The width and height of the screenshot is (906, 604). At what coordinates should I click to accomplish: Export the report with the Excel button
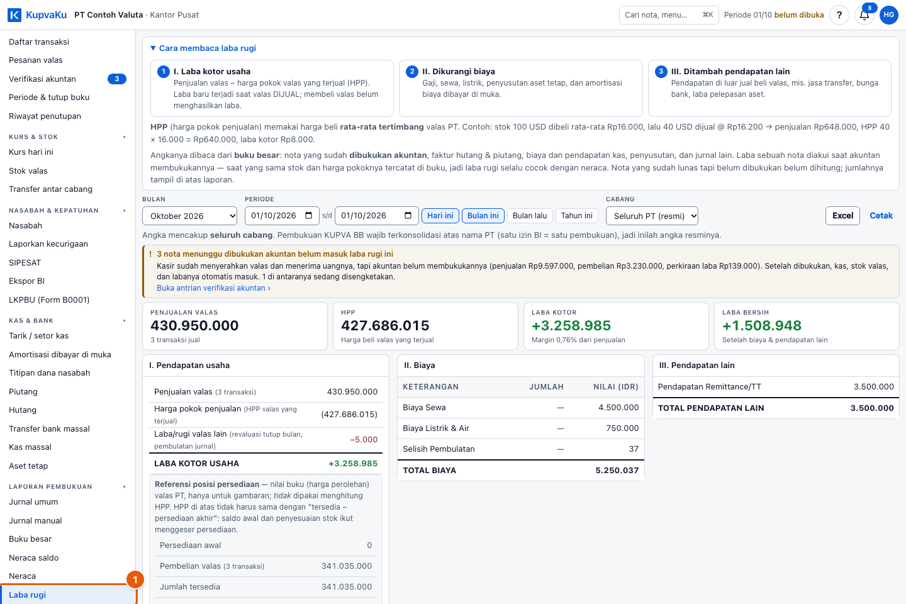pos(842,216)
